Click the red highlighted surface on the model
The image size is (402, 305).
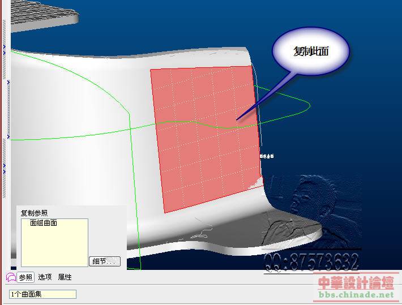(x=207, y=139)
